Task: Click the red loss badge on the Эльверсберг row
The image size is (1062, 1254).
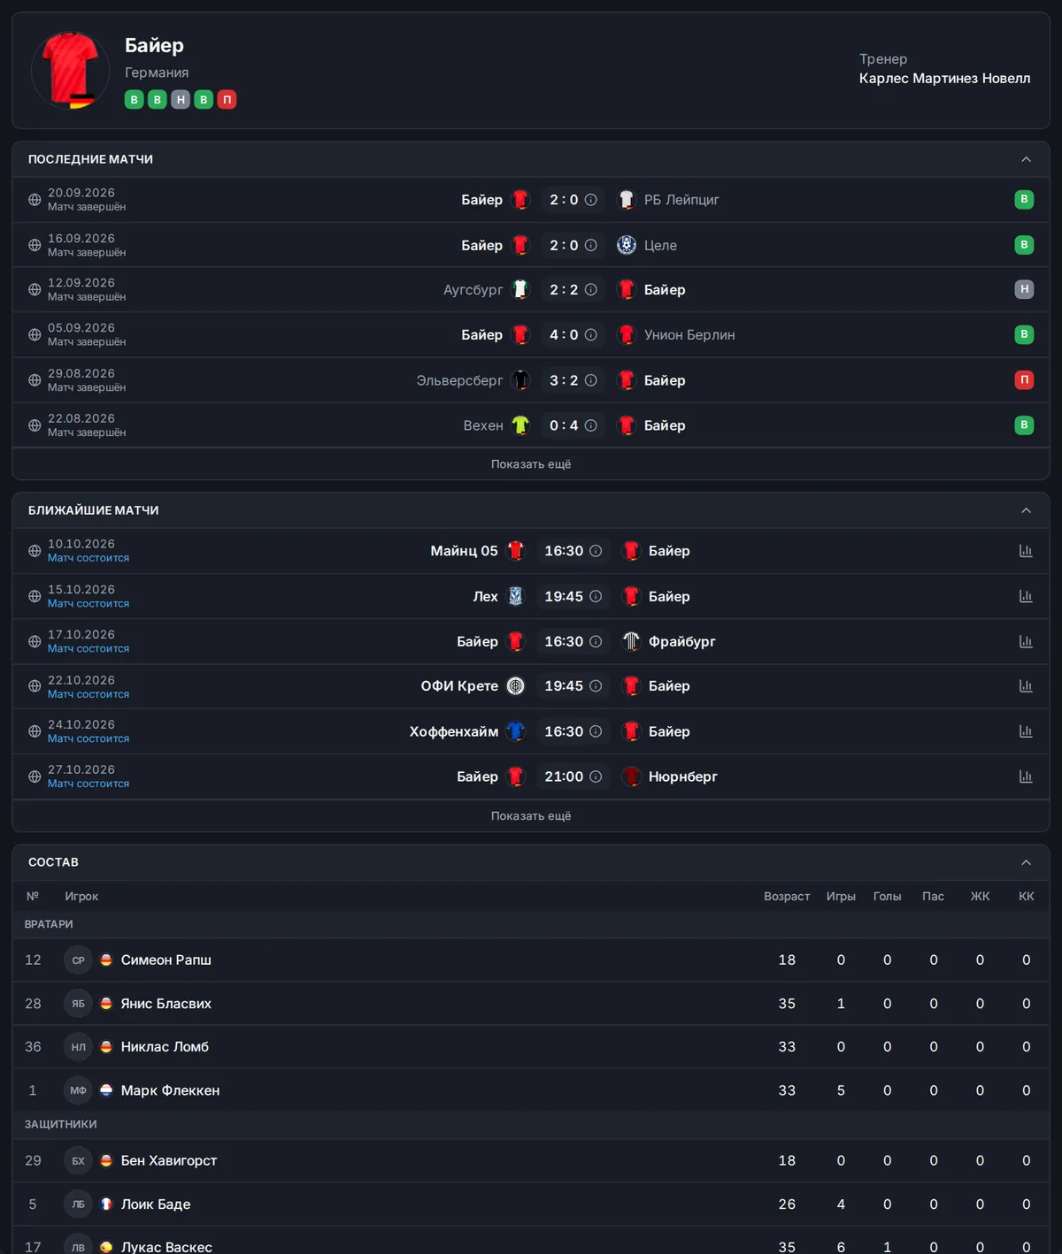Action: point(1024,380)
